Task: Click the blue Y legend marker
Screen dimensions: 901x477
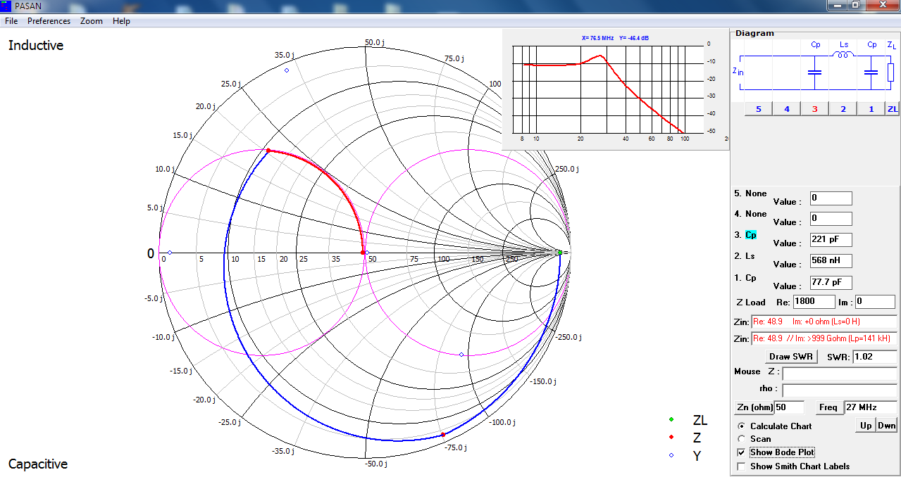Action: (x=671, y=456)
